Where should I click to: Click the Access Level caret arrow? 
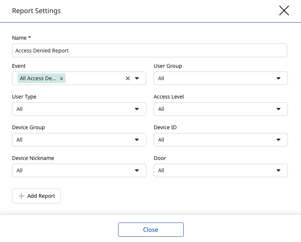pyautogui.click(x=278, y=109)
